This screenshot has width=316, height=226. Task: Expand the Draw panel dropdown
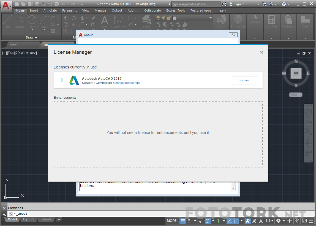(x=32, y=37)
